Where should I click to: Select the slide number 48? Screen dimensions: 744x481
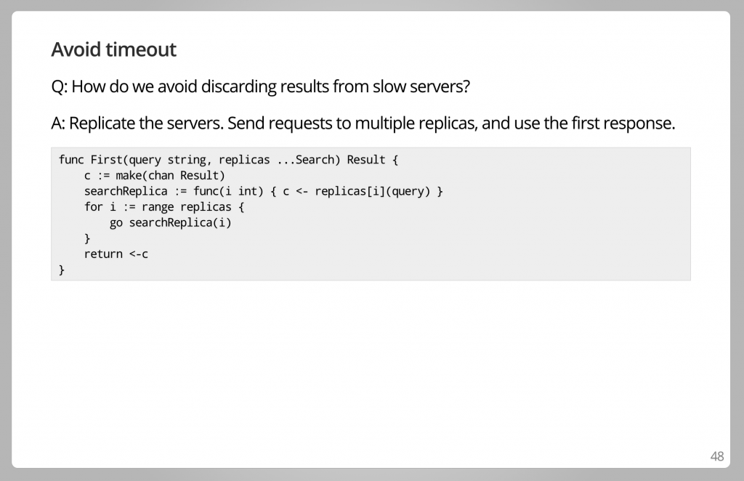[716, 456]
